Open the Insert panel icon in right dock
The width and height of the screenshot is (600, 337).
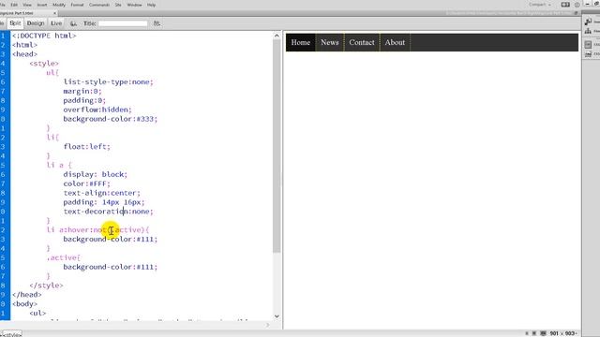click(x=589, y=22)
